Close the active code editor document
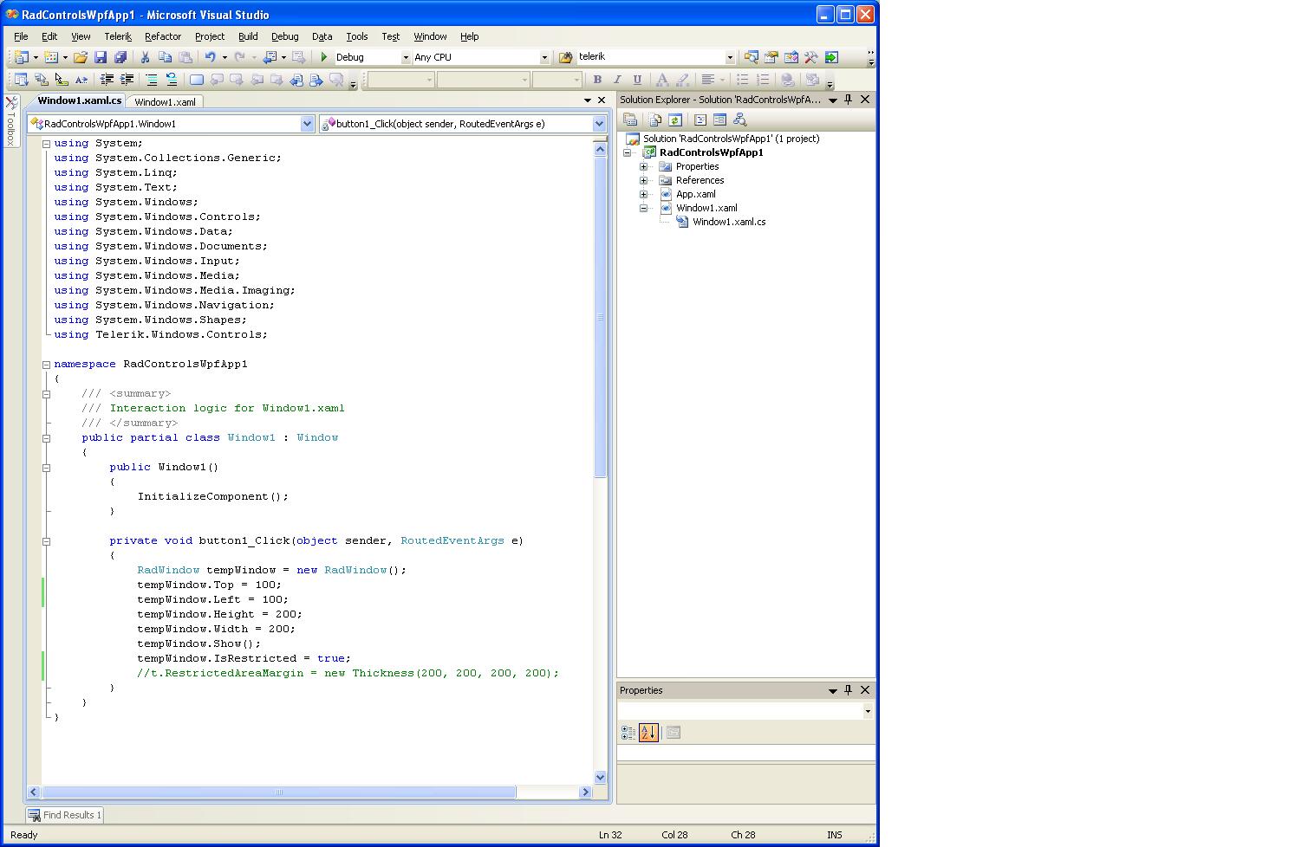1295x847 pixels. click(602, 100)
